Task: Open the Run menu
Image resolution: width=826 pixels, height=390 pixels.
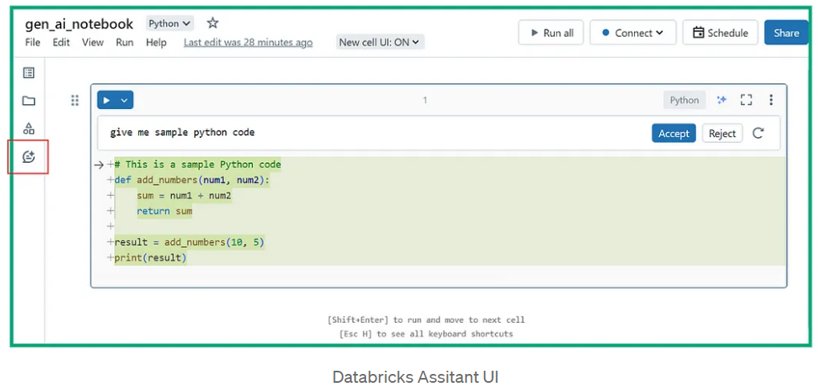Action: point(124,43)
